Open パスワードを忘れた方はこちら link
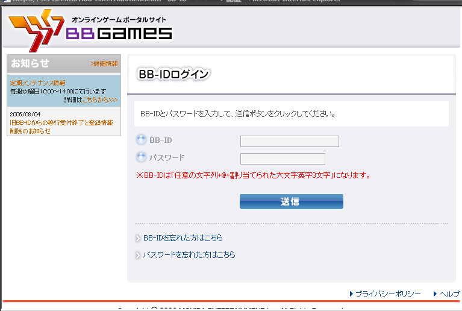The image size is (462, 311). pos(189,255)
